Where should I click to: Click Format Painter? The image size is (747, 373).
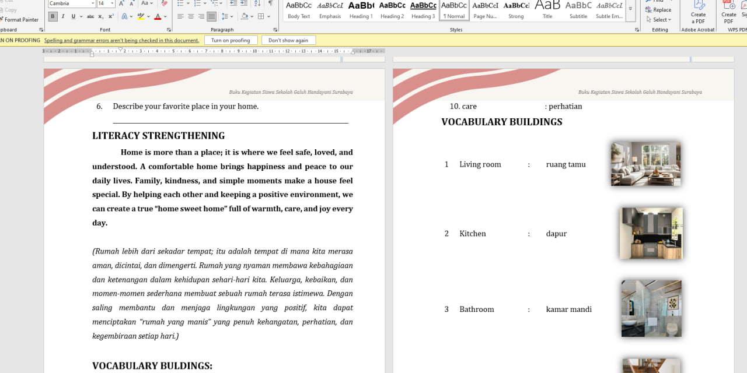click(x=19, y=20)
